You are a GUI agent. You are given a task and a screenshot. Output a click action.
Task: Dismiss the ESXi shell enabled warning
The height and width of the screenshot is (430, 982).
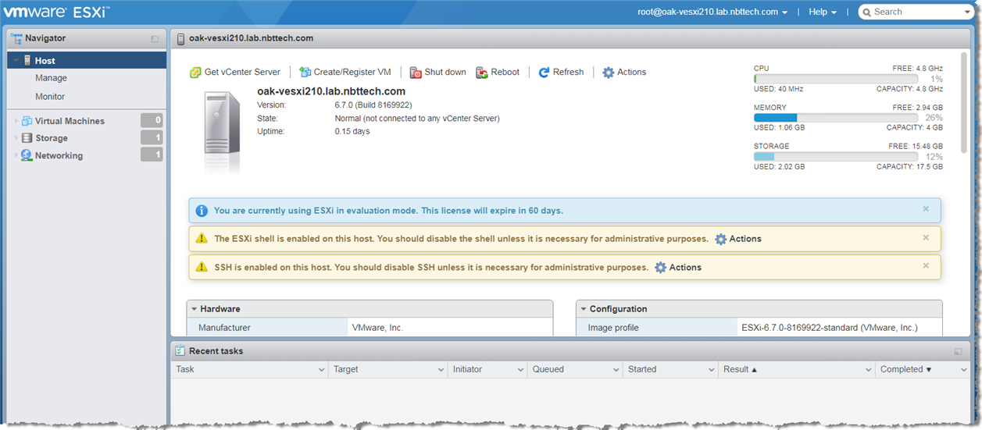coord(926,237)
